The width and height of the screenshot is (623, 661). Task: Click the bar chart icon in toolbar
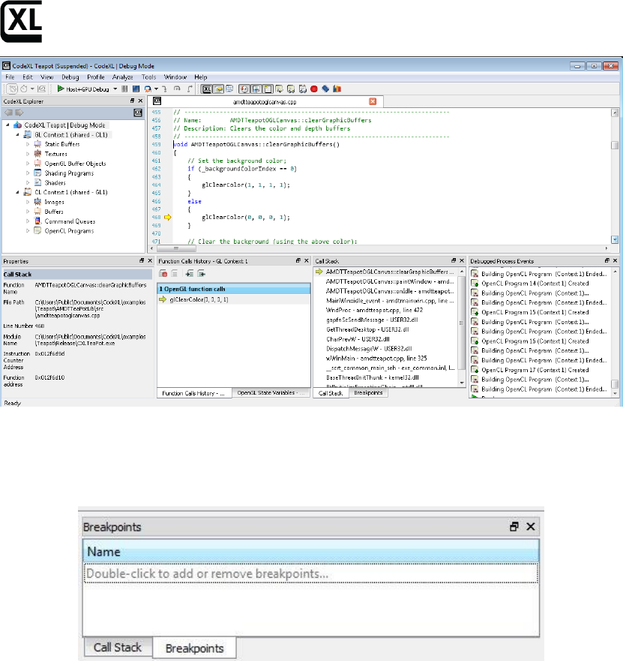(337, 89)
